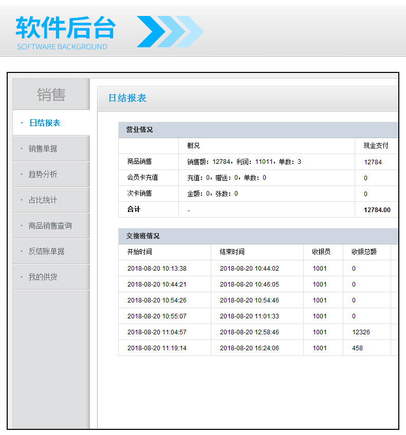The width and height of the screenshot is (406, 435).
Task: Click the 结束时间 column header
Action: (232, 252)
